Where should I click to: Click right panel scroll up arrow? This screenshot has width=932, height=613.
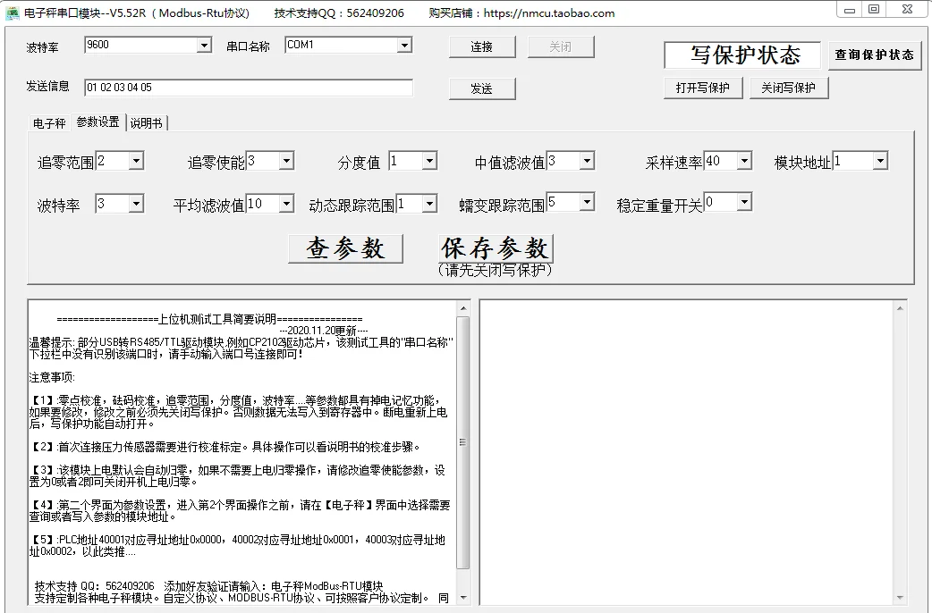900,308
